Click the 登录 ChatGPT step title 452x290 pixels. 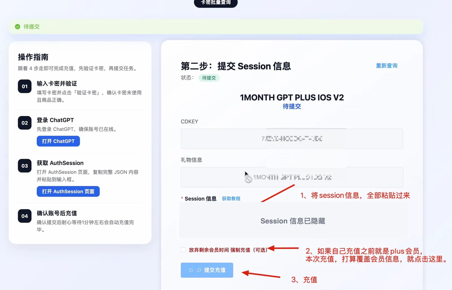click(x=55, y=120)
